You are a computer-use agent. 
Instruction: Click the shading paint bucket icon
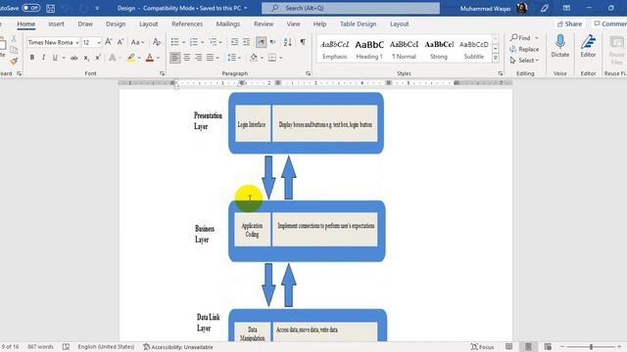pyautogui.click(x=254, y=58)
